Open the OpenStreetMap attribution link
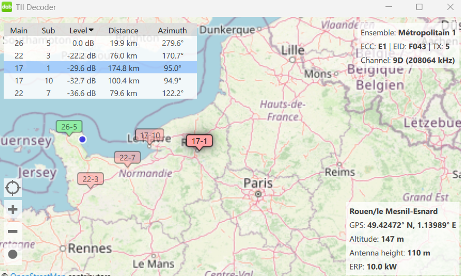Viewport: 461px width, 276px height. (37, 275)
